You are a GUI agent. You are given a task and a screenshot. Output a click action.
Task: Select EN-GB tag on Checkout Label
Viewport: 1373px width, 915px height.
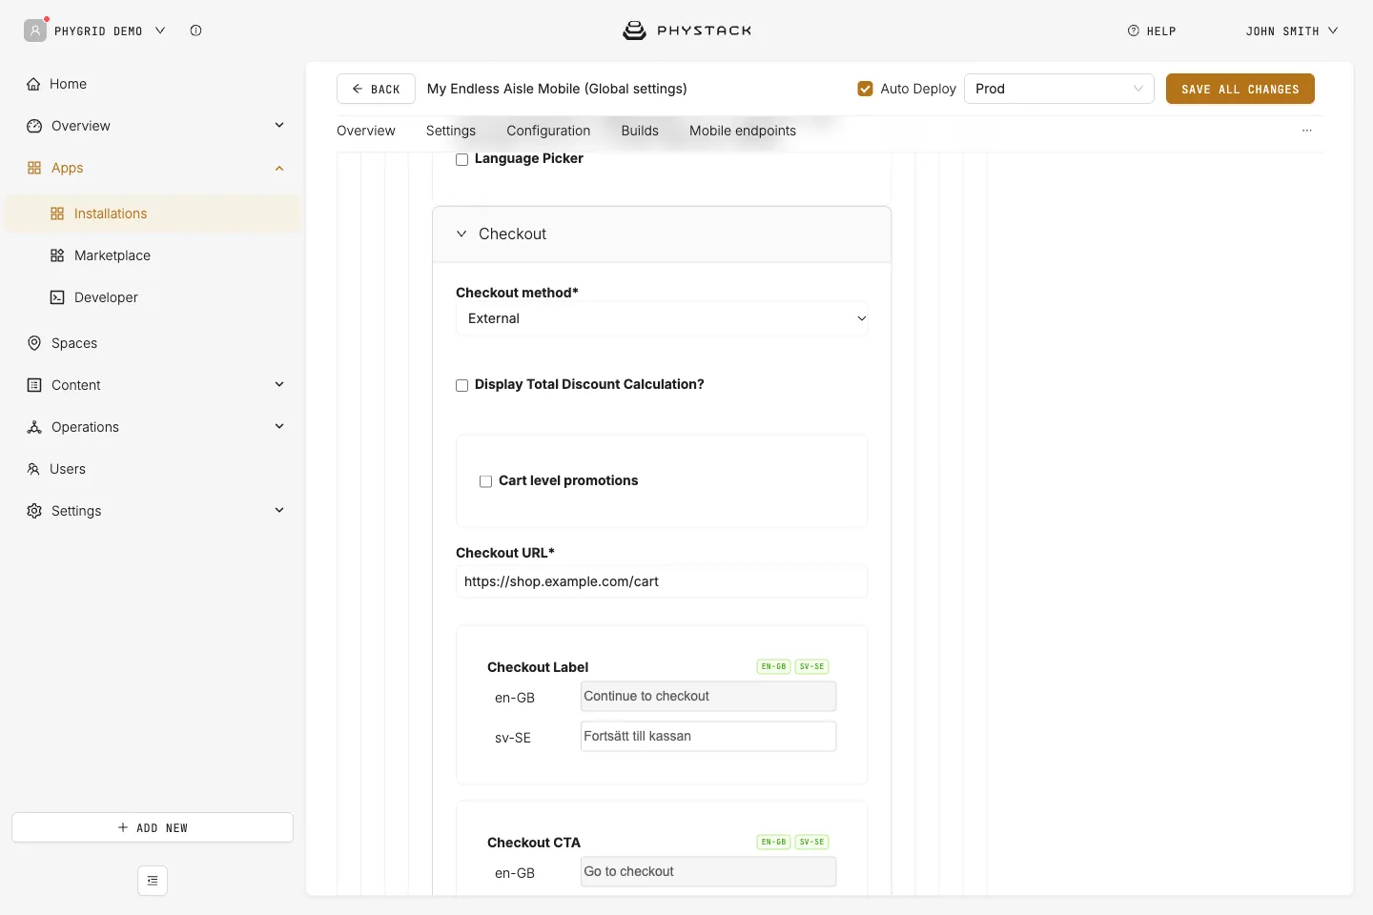tap(773, 667)
